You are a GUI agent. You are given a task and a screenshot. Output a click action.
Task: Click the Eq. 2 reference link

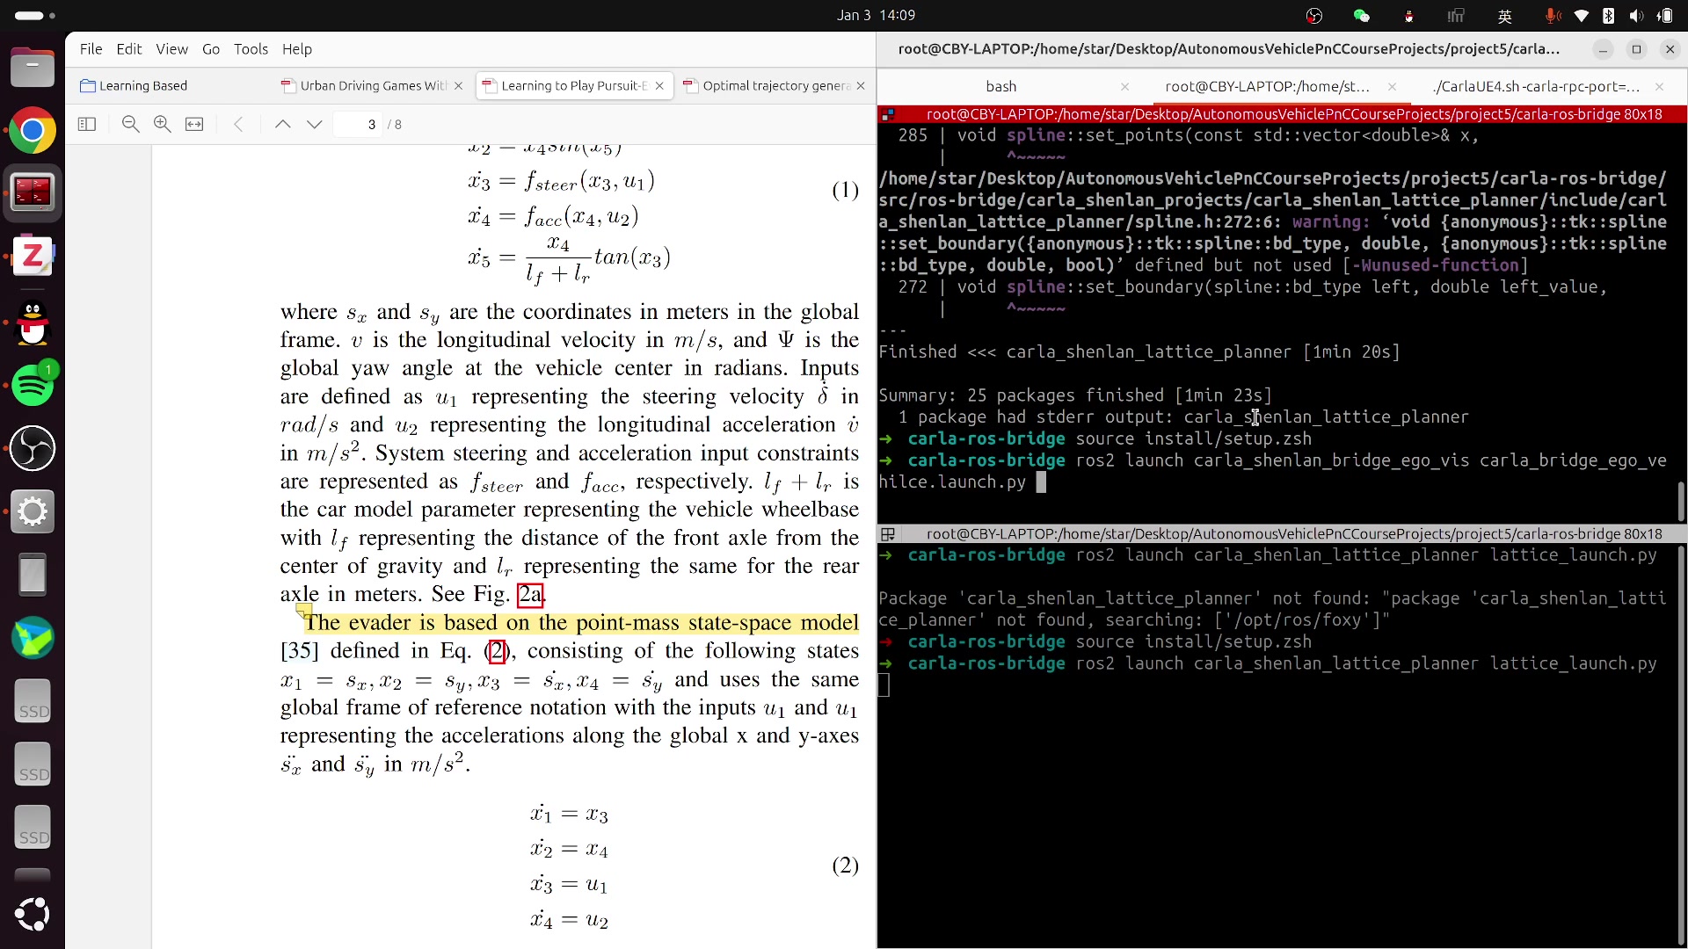[x=497, y=651]
